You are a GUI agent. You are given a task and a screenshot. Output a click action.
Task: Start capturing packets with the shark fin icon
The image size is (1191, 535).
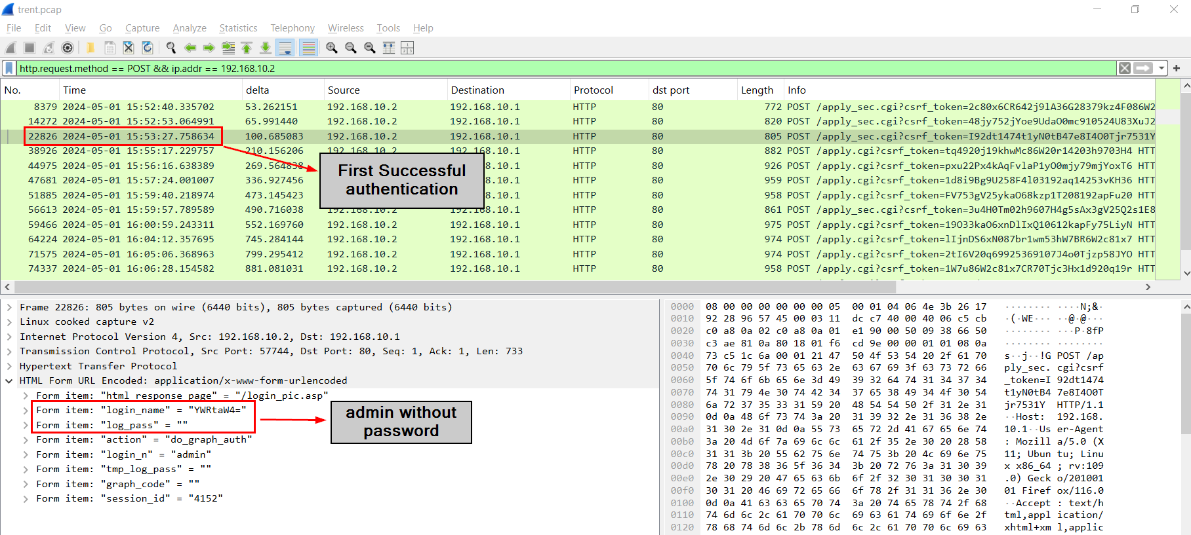(10, 48)
